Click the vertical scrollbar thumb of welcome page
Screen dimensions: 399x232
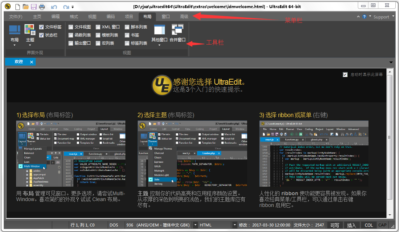(x=389, y=137)
